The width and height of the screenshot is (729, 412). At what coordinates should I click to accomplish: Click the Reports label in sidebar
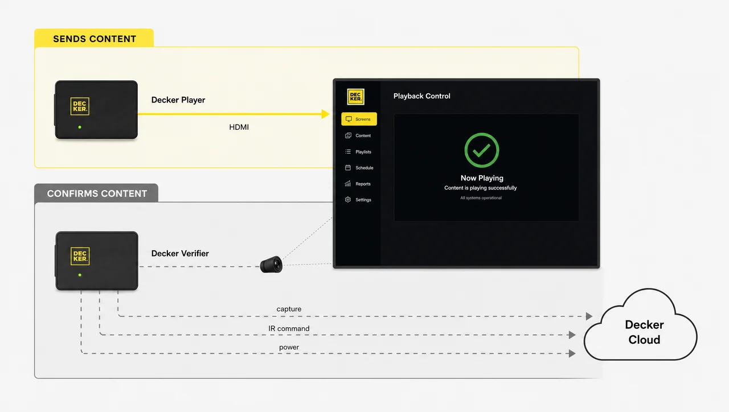coord(363,184)
